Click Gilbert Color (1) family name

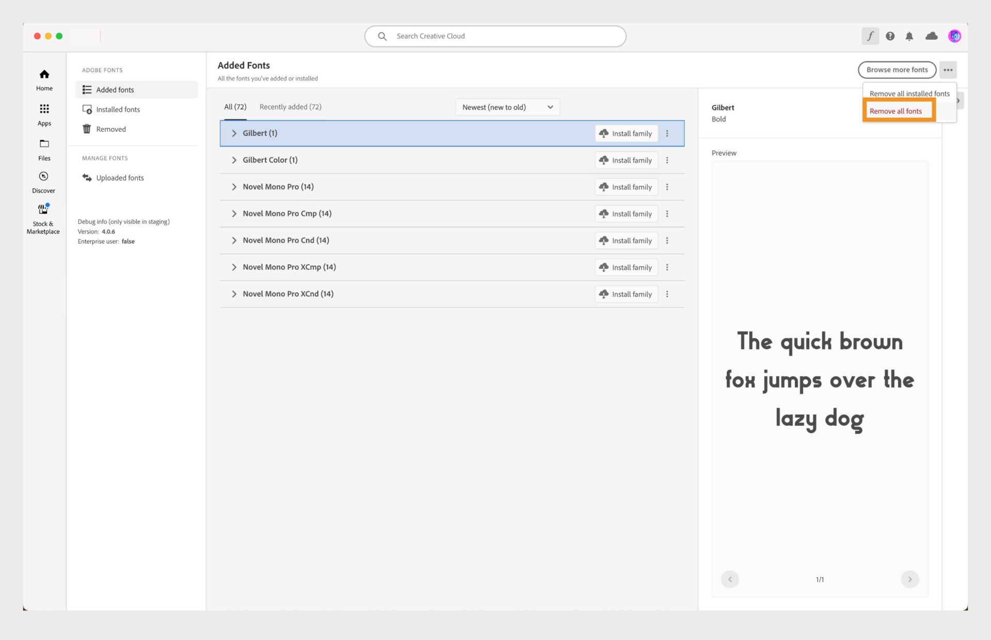point(270,160)
